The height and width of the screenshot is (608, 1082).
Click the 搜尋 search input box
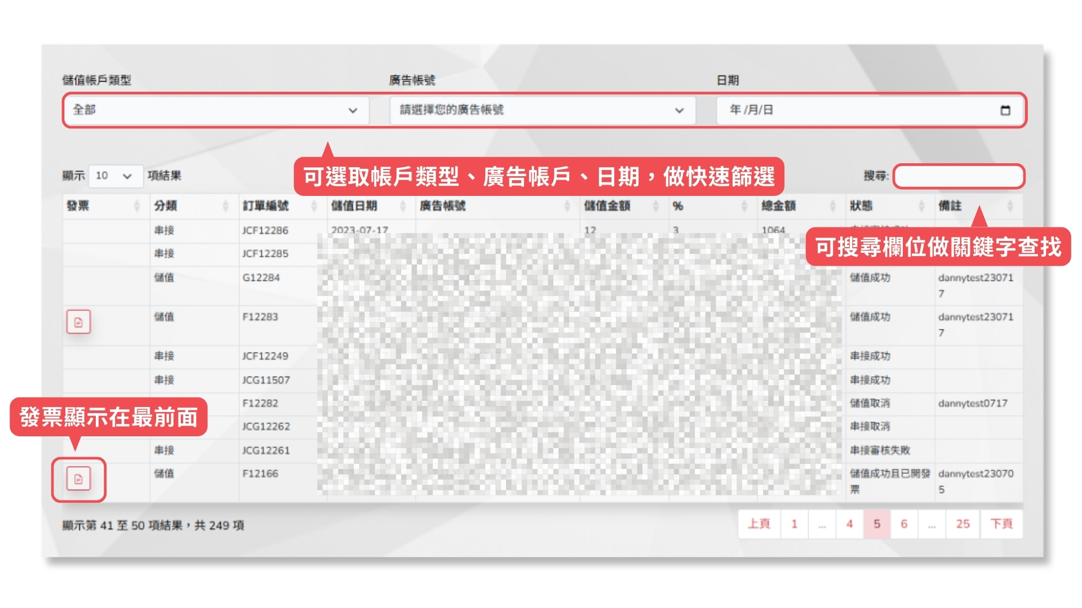959,177
